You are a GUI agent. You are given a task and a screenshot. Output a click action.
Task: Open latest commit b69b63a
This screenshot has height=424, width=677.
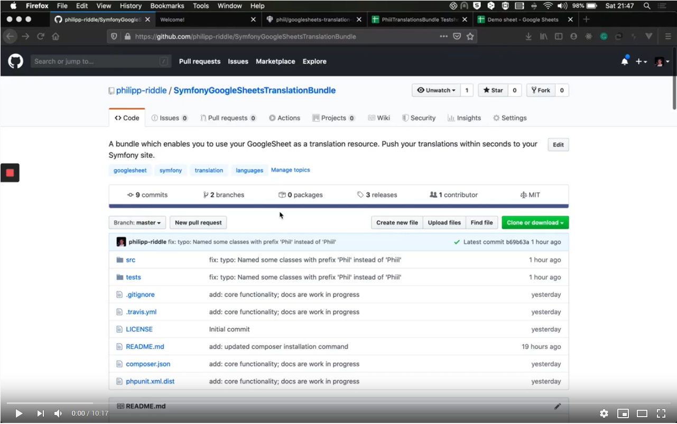[x=517, y=242]
